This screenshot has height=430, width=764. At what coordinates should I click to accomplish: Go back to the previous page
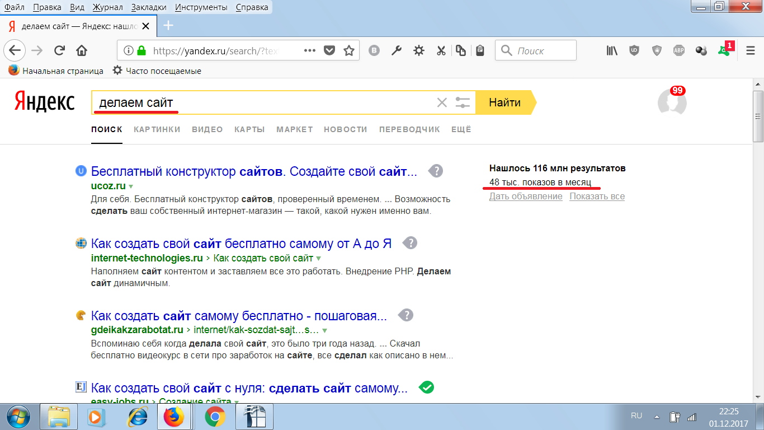[x=15, y=50]
